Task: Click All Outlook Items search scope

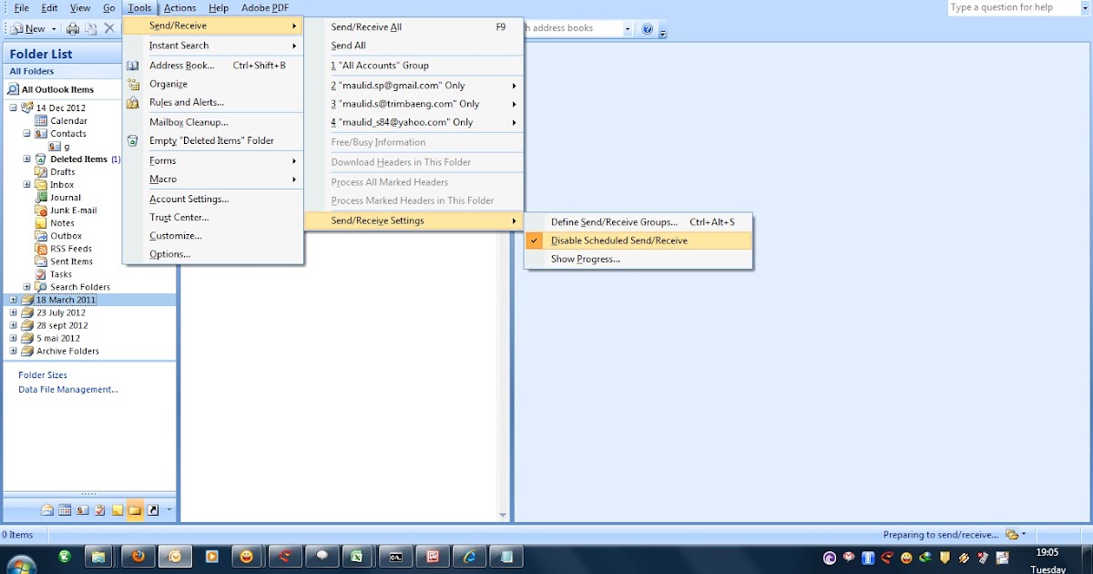Action: [57, 89]
